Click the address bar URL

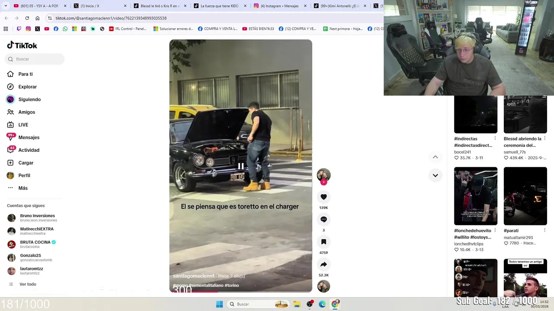click(111, 18)
